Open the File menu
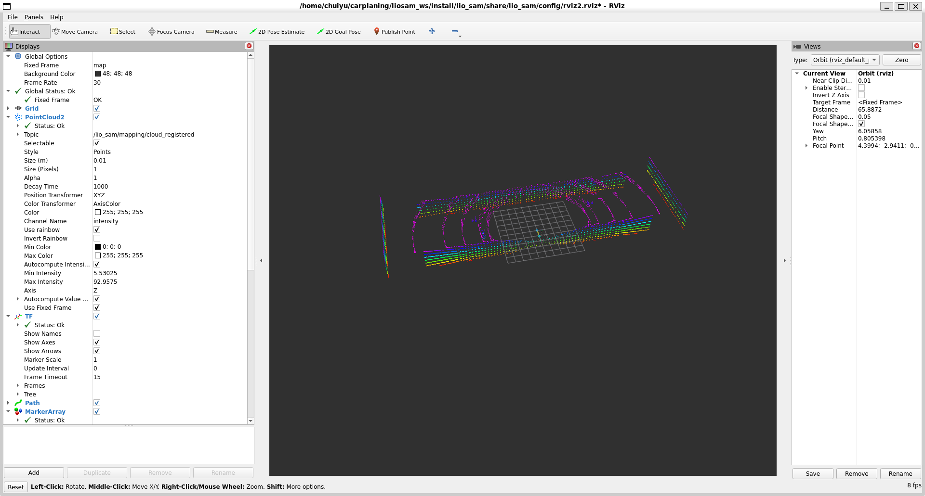Image resolution: width=925 pixels, height=496 pixels. pyautogui.click(x=13, y=17)
